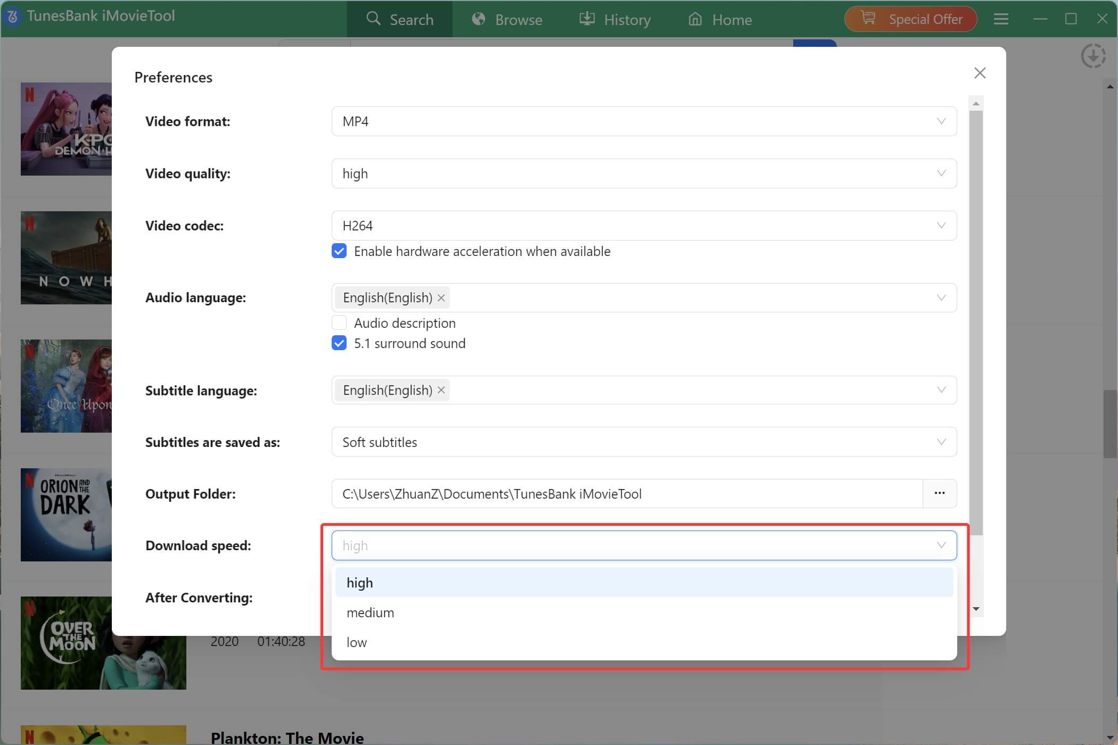Click the Over the Moon thumbnail
Image resolution: width=1118 pixels, height=745 pixels.
(x=103, y=643)
